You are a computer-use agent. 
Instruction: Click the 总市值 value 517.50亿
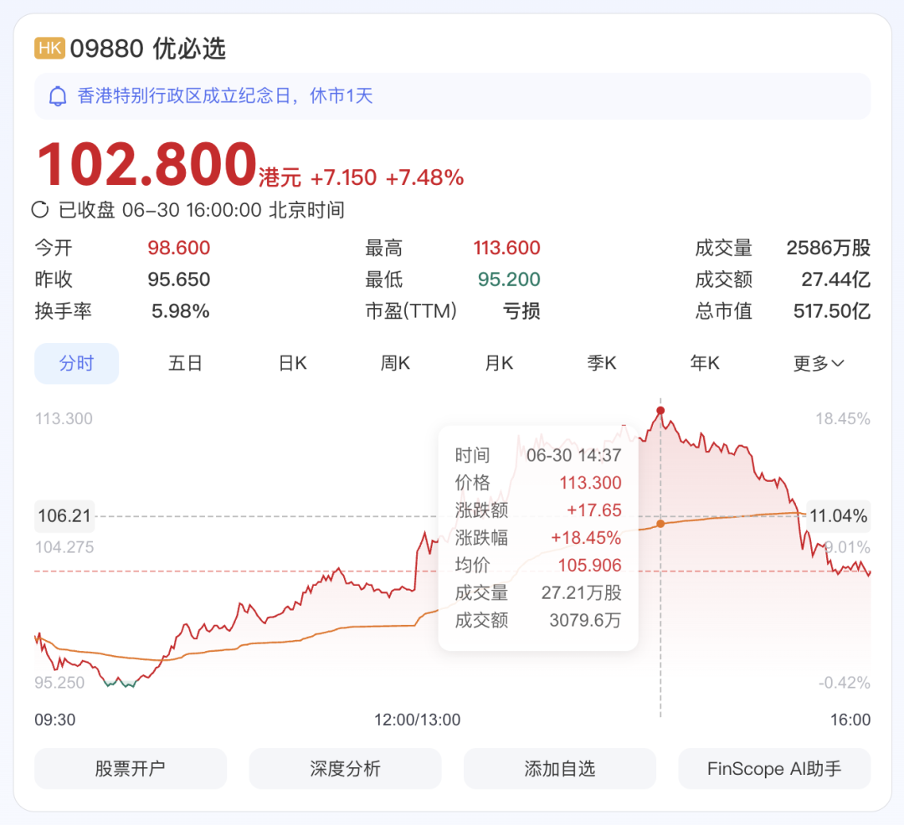pyautogui.click(x=832, y=311)
